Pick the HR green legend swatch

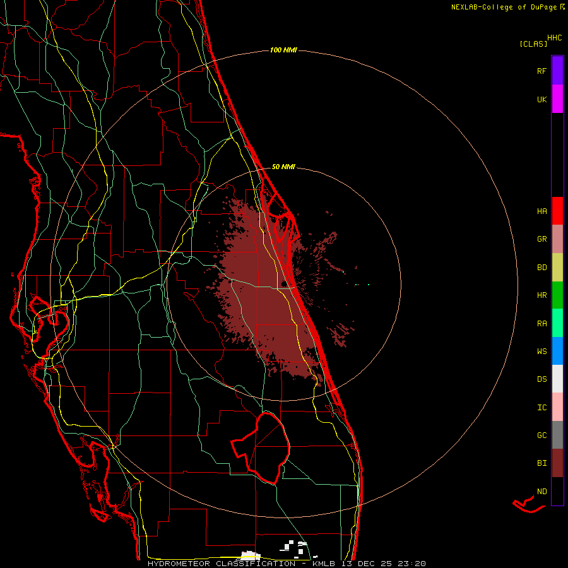click(x=557, y=295)
